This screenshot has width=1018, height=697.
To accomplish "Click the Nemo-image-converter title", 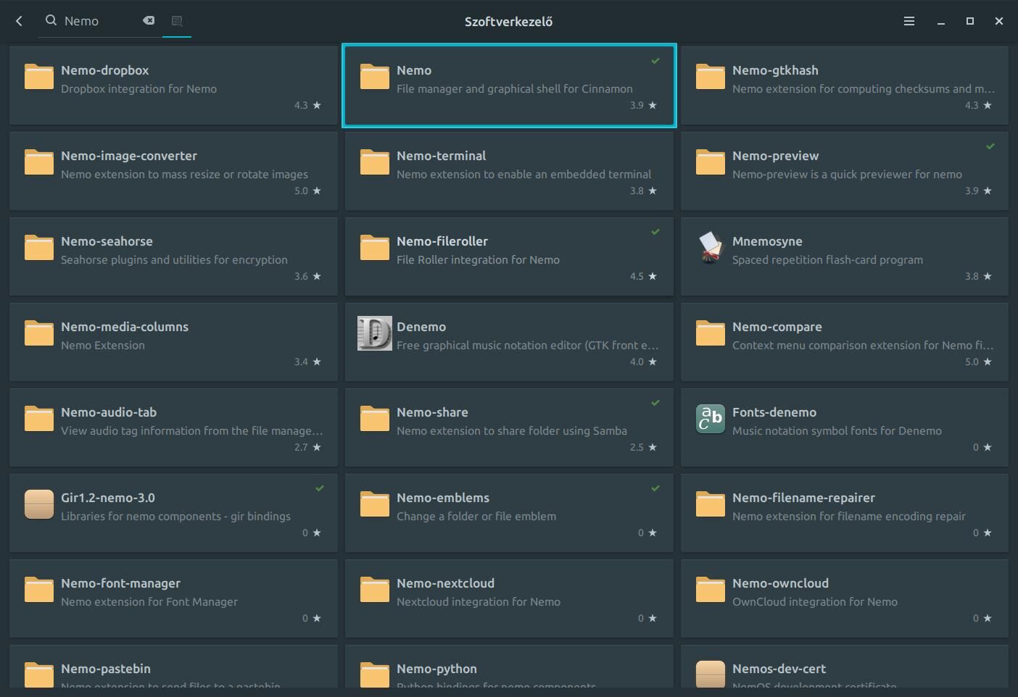I will pyautogui.click(x=129, y=156).
